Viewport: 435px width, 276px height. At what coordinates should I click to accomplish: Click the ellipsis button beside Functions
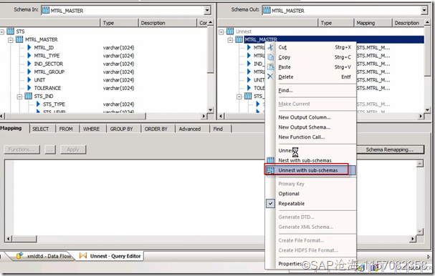[50, 149]
